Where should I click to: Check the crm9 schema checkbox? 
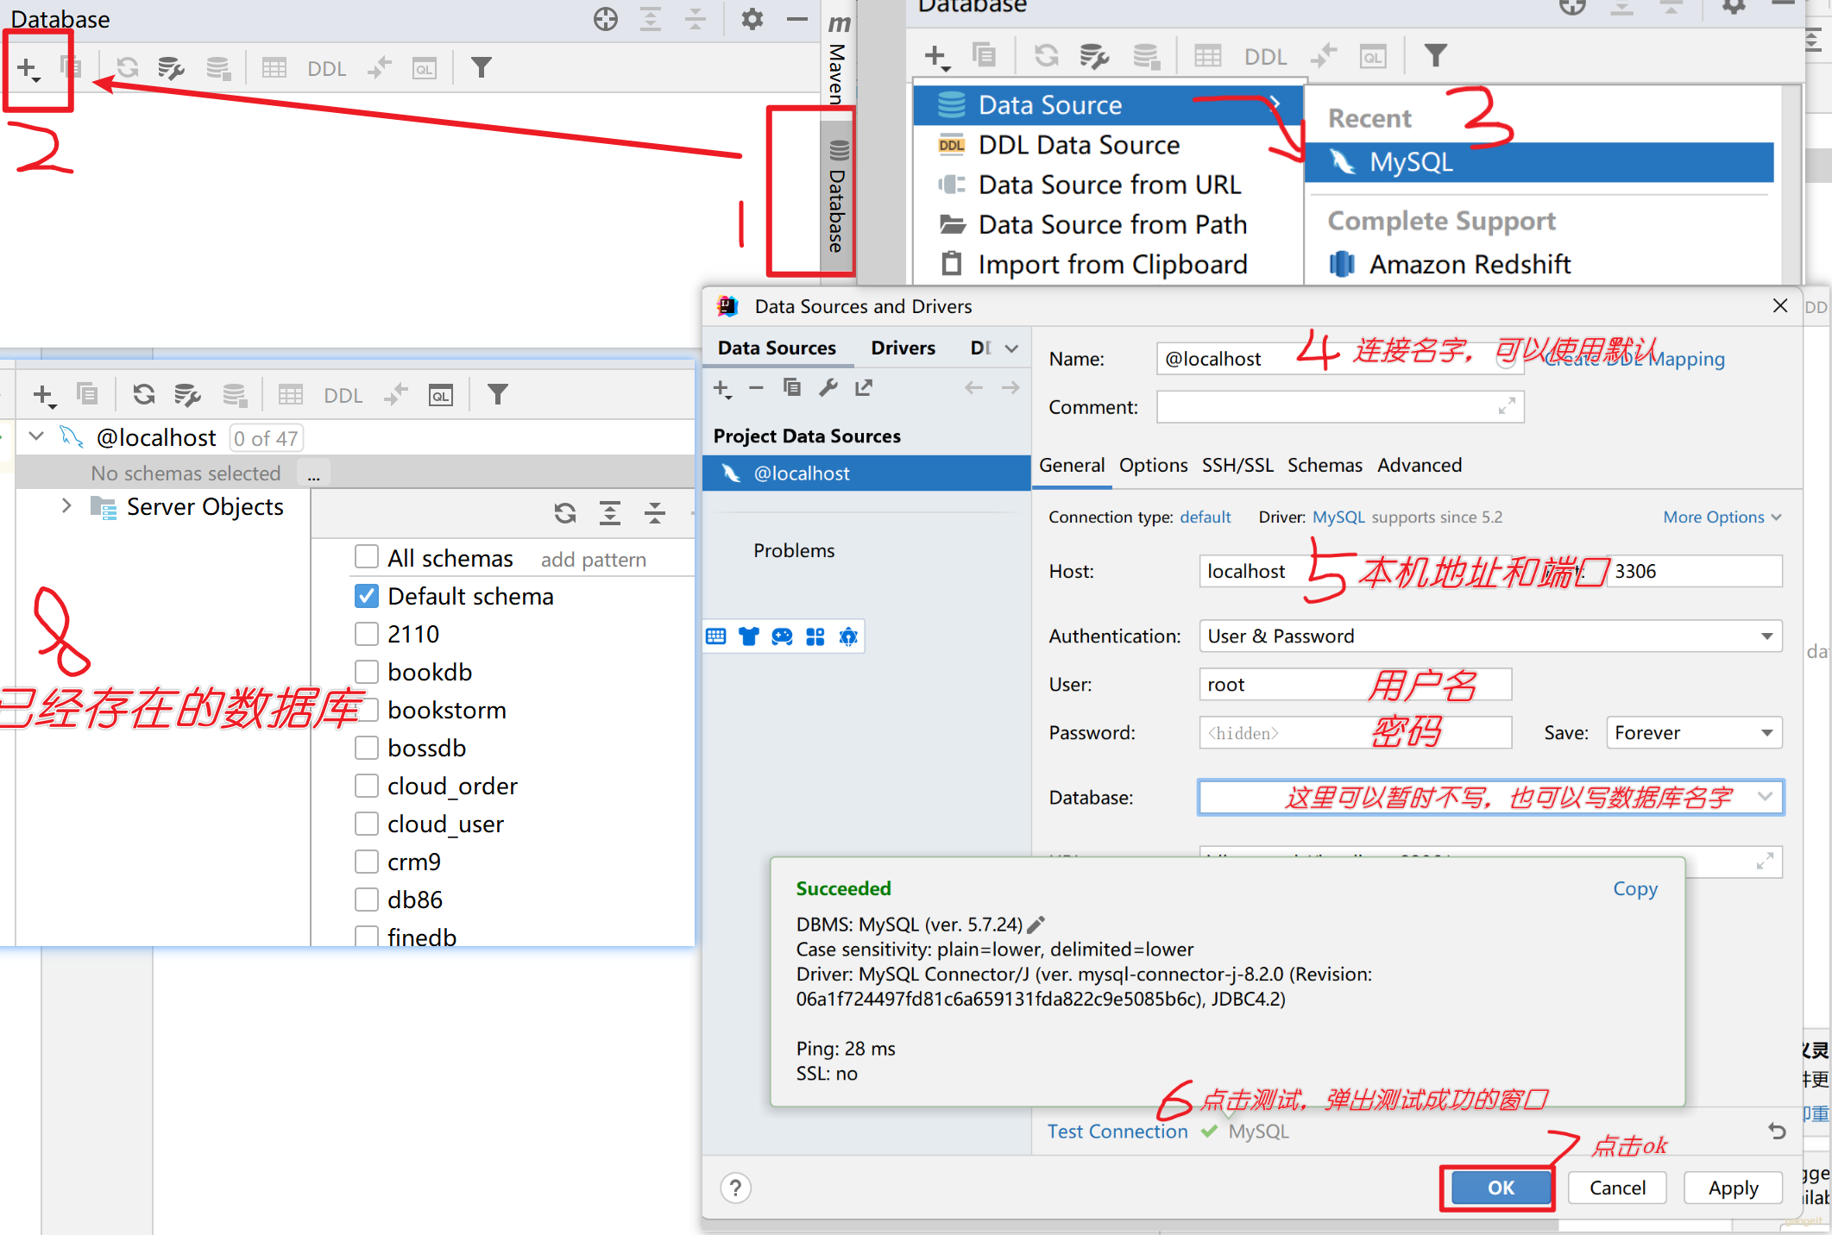point(367,862)
